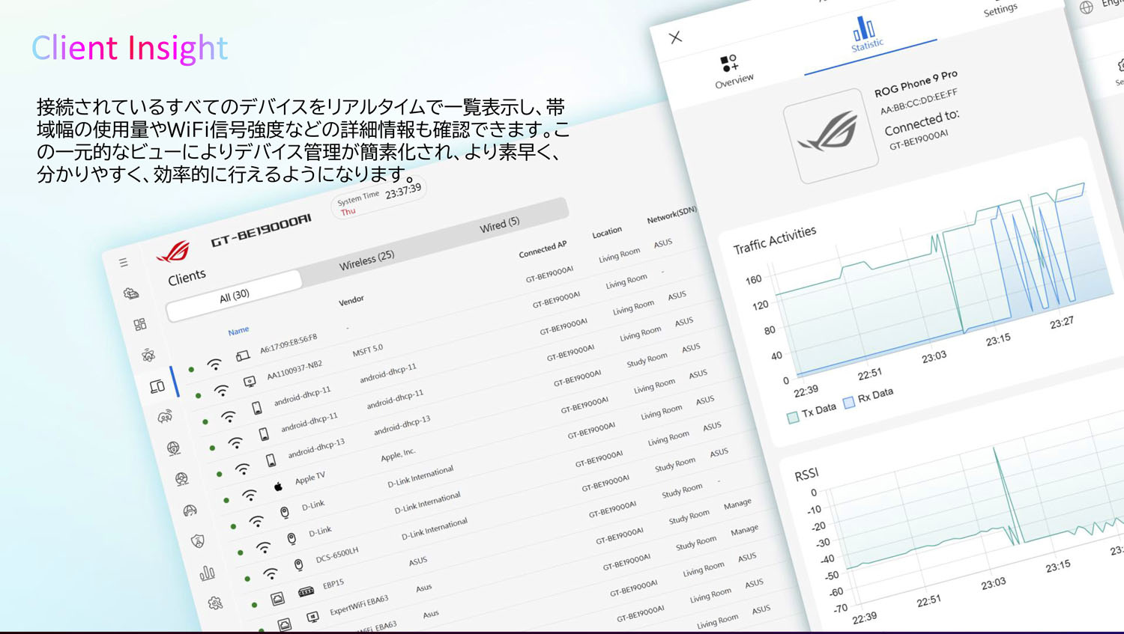Click the vendor text MSFT 5.0
The width and height of the screenshot is (1124, 634).
[367, 350]
